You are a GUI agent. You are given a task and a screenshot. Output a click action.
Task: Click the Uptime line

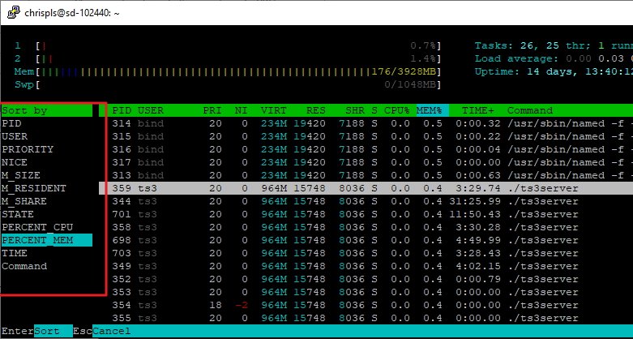pyautogui.click(x=554, y=71)
